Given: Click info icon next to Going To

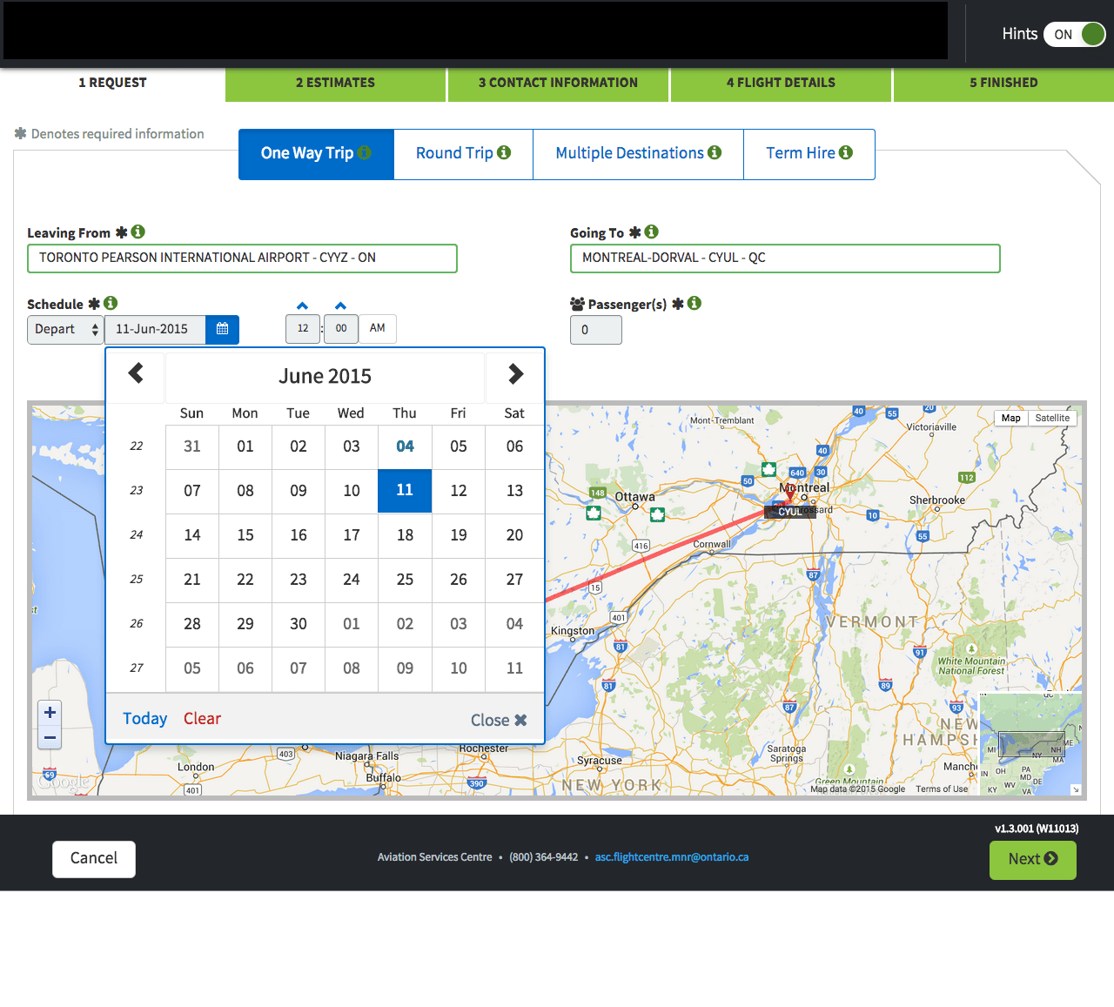Looking at the screenshot, I should (x=652, y=232).
